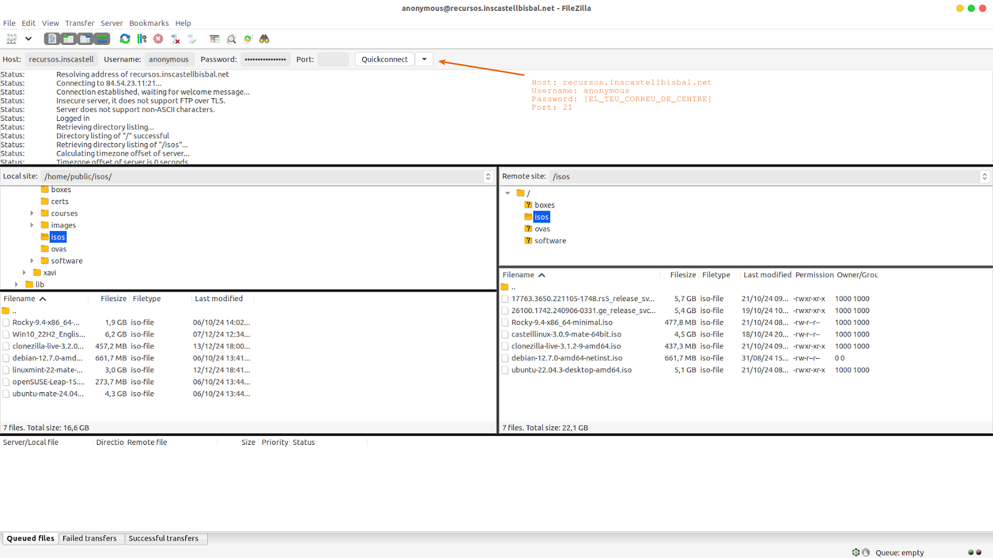Reconnect to the last used server
This screenshot has height=558, width=993.
coord(192,39)
